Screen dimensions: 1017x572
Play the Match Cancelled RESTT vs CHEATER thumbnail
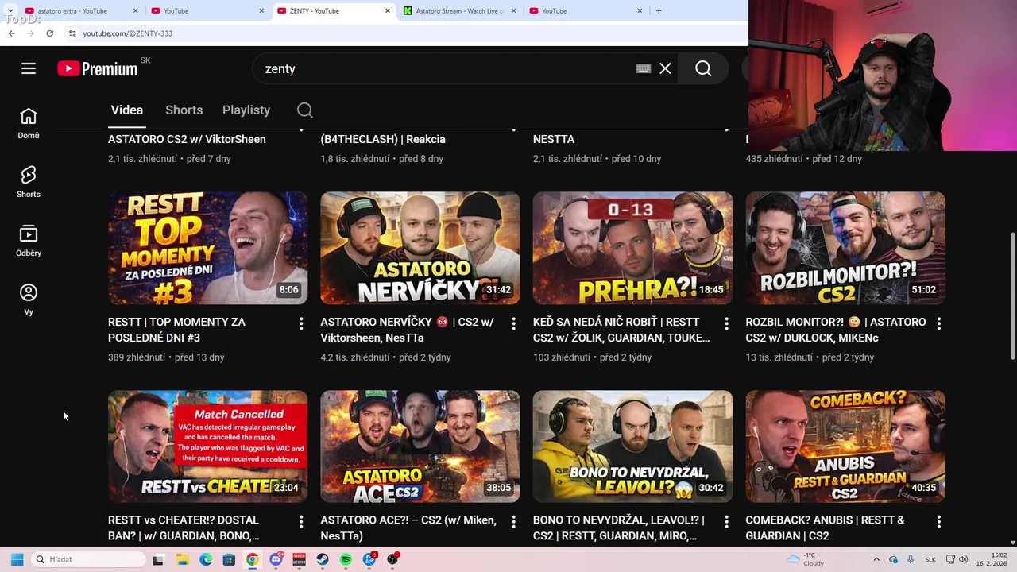point(207,446)
